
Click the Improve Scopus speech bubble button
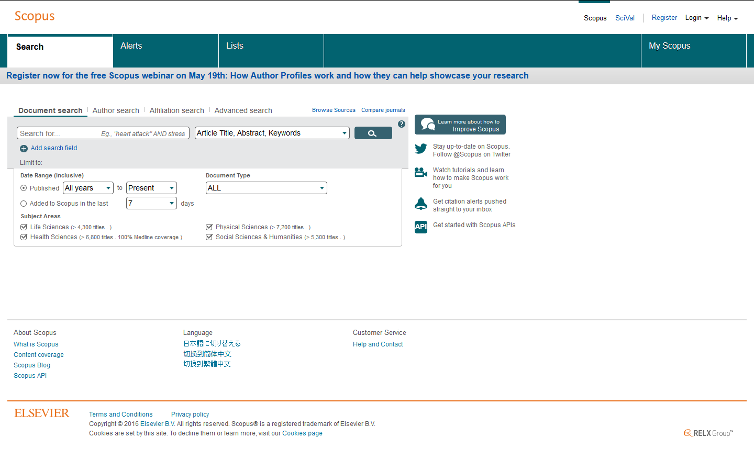(x=460, y=125)
